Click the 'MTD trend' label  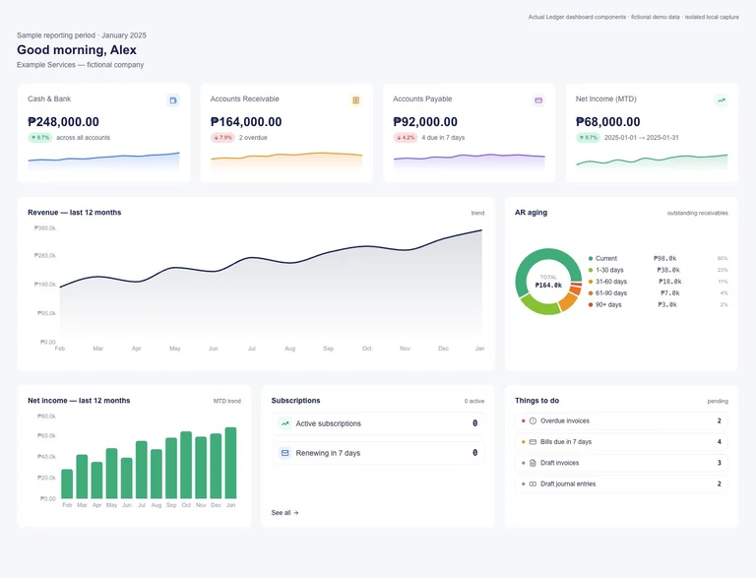(x=227, y=401)
